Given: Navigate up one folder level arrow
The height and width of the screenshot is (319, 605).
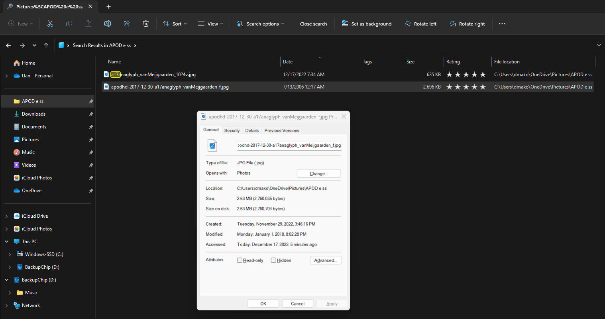Looking at the screenshot, I should click(46, 45).
